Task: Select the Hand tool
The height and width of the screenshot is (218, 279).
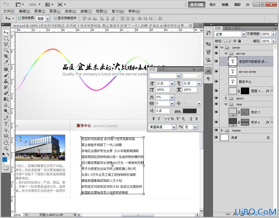Action: pos(6,142)
